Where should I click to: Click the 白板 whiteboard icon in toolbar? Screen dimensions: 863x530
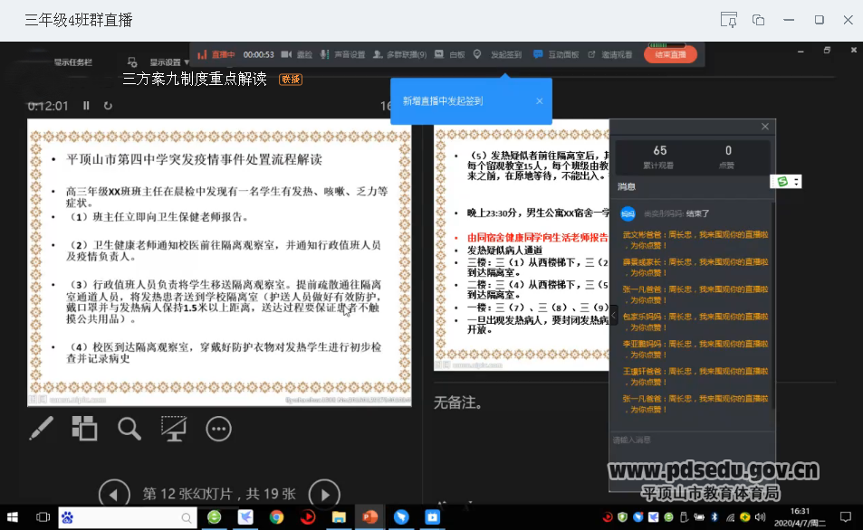450,54
